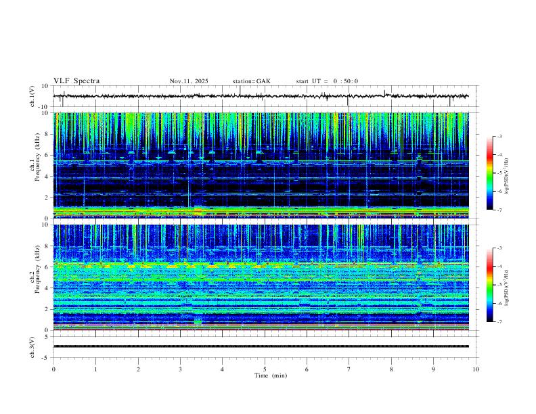Click the PSD colorbar next to ch.2 spectrogram
Viewport: 536px width, 414px height.
tap(490, 285)
